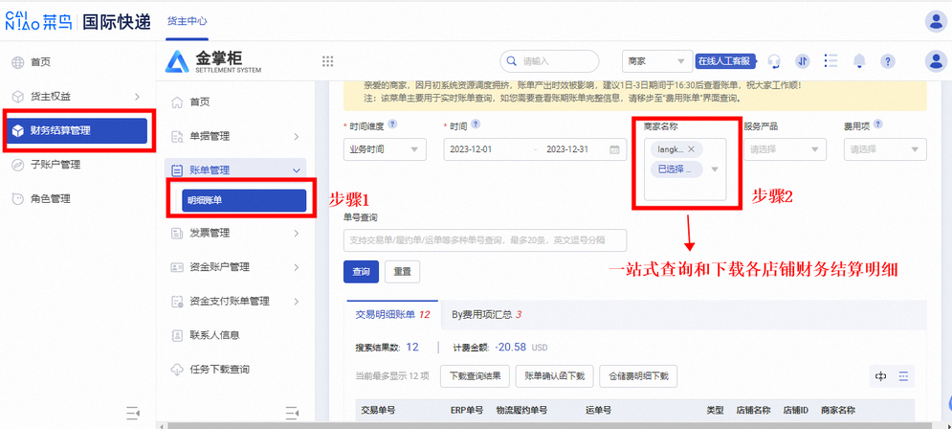The height and width of the screenshot is (429, 952).
Task: Open the nine-dot app grid icon
Action: pos(328,61)
